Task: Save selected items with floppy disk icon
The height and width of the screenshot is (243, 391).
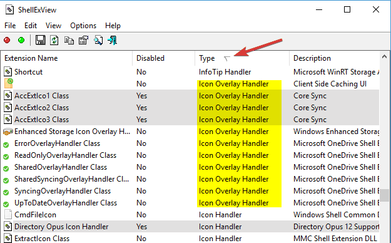Action: coord(40,40)
